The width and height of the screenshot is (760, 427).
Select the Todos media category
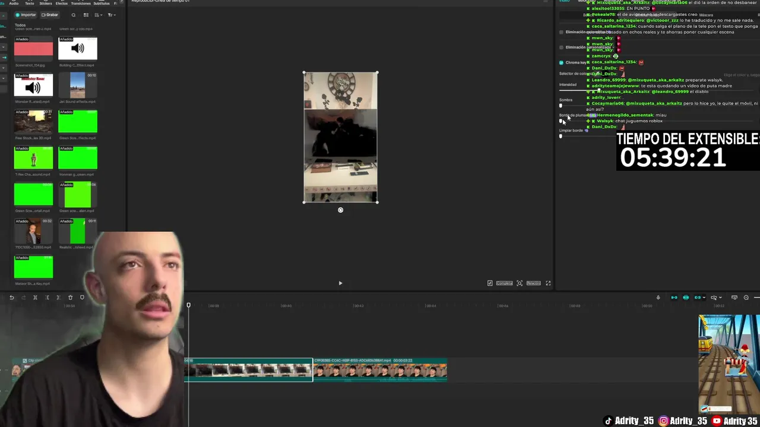click(x=20, y=26)
